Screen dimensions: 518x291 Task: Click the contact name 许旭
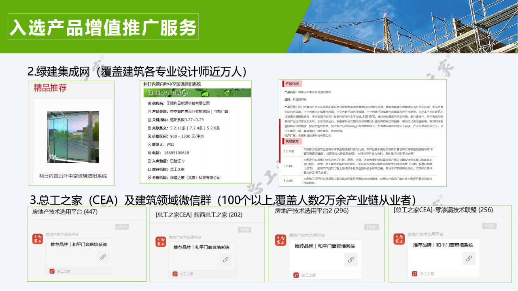[x=170, y=144]
